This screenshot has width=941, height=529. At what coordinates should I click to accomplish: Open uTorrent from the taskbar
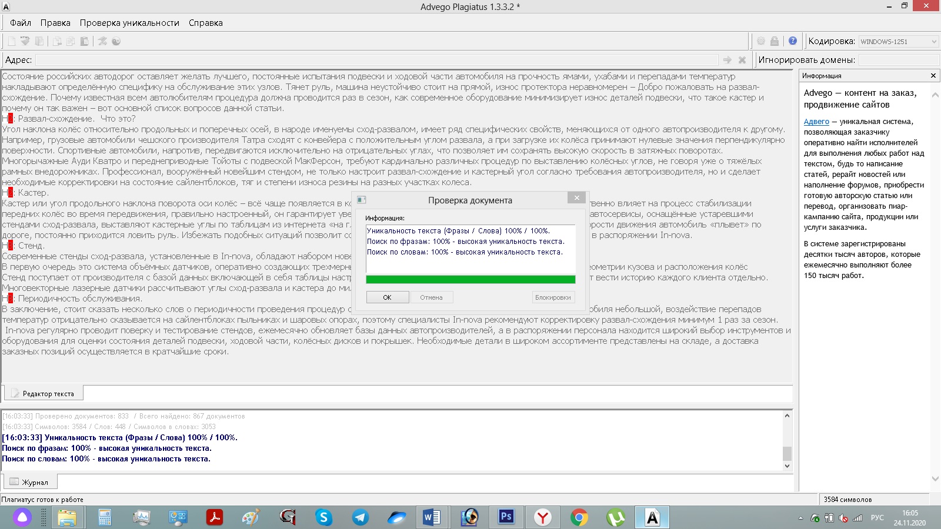point(616,517)
